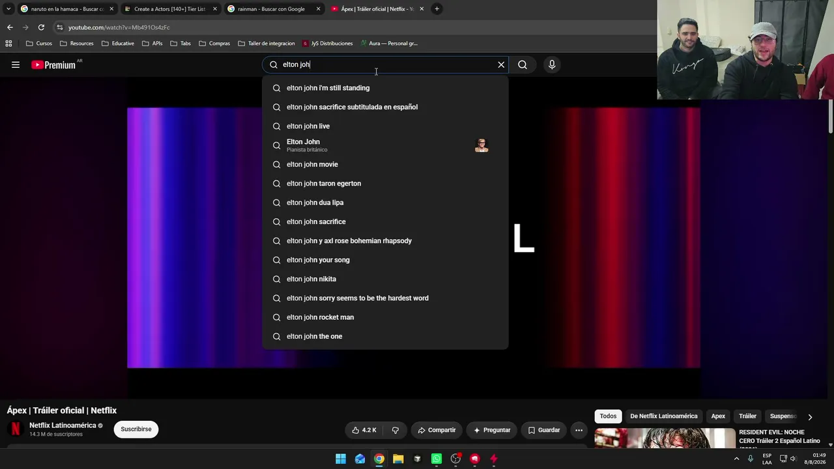Submit search with the magnifier button
The image size is (834, 469).
(523, 64)
